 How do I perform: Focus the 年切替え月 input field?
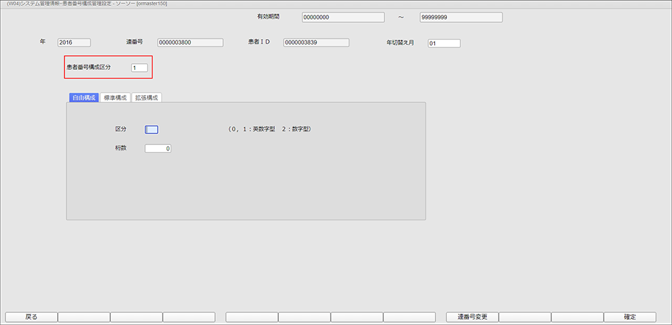[x=444, y=44]
